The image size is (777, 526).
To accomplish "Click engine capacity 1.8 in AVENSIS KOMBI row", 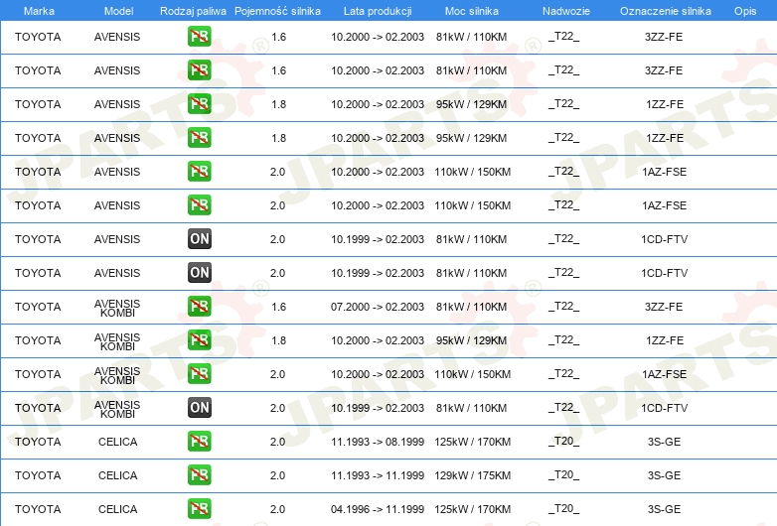I will pos(278,340).
